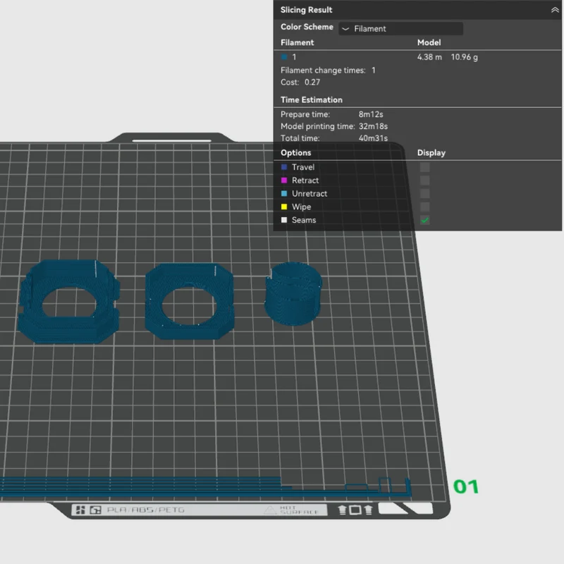Click the white Seams color swatch
Viewport: 564px width, 564px height.
click(284, 220)
